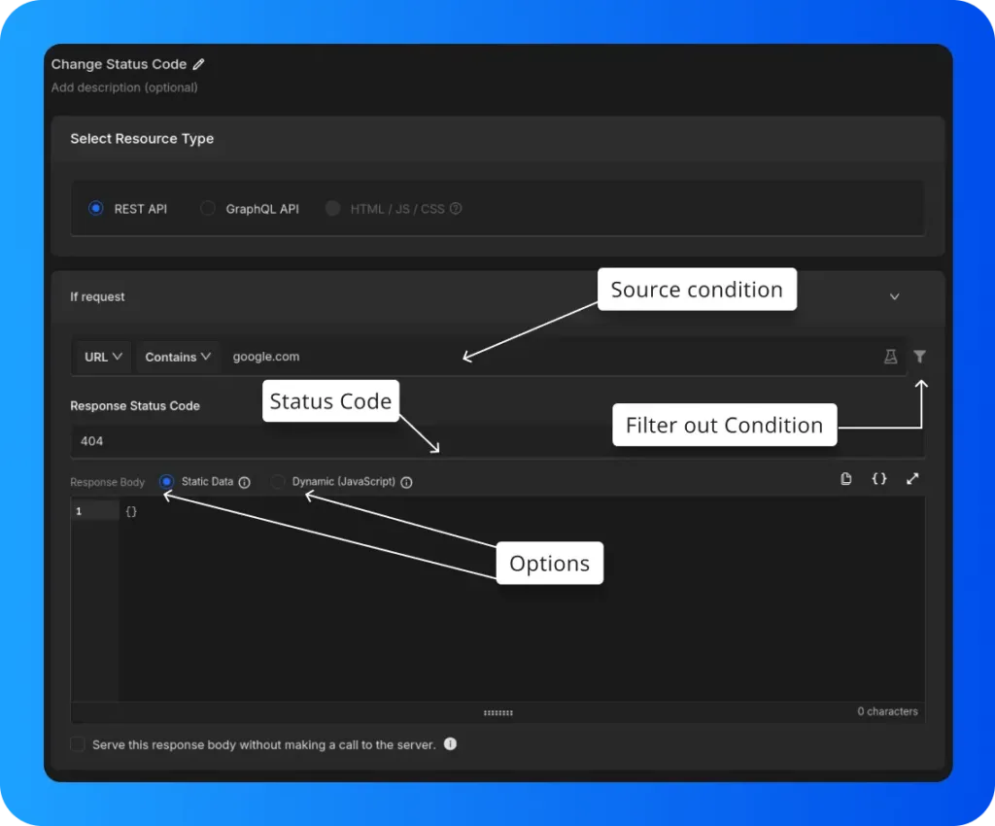
Task: View the Static Data info icon
Action: coord(244,482)
